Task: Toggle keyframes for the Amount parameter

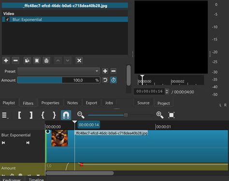Action: (114, 80)
